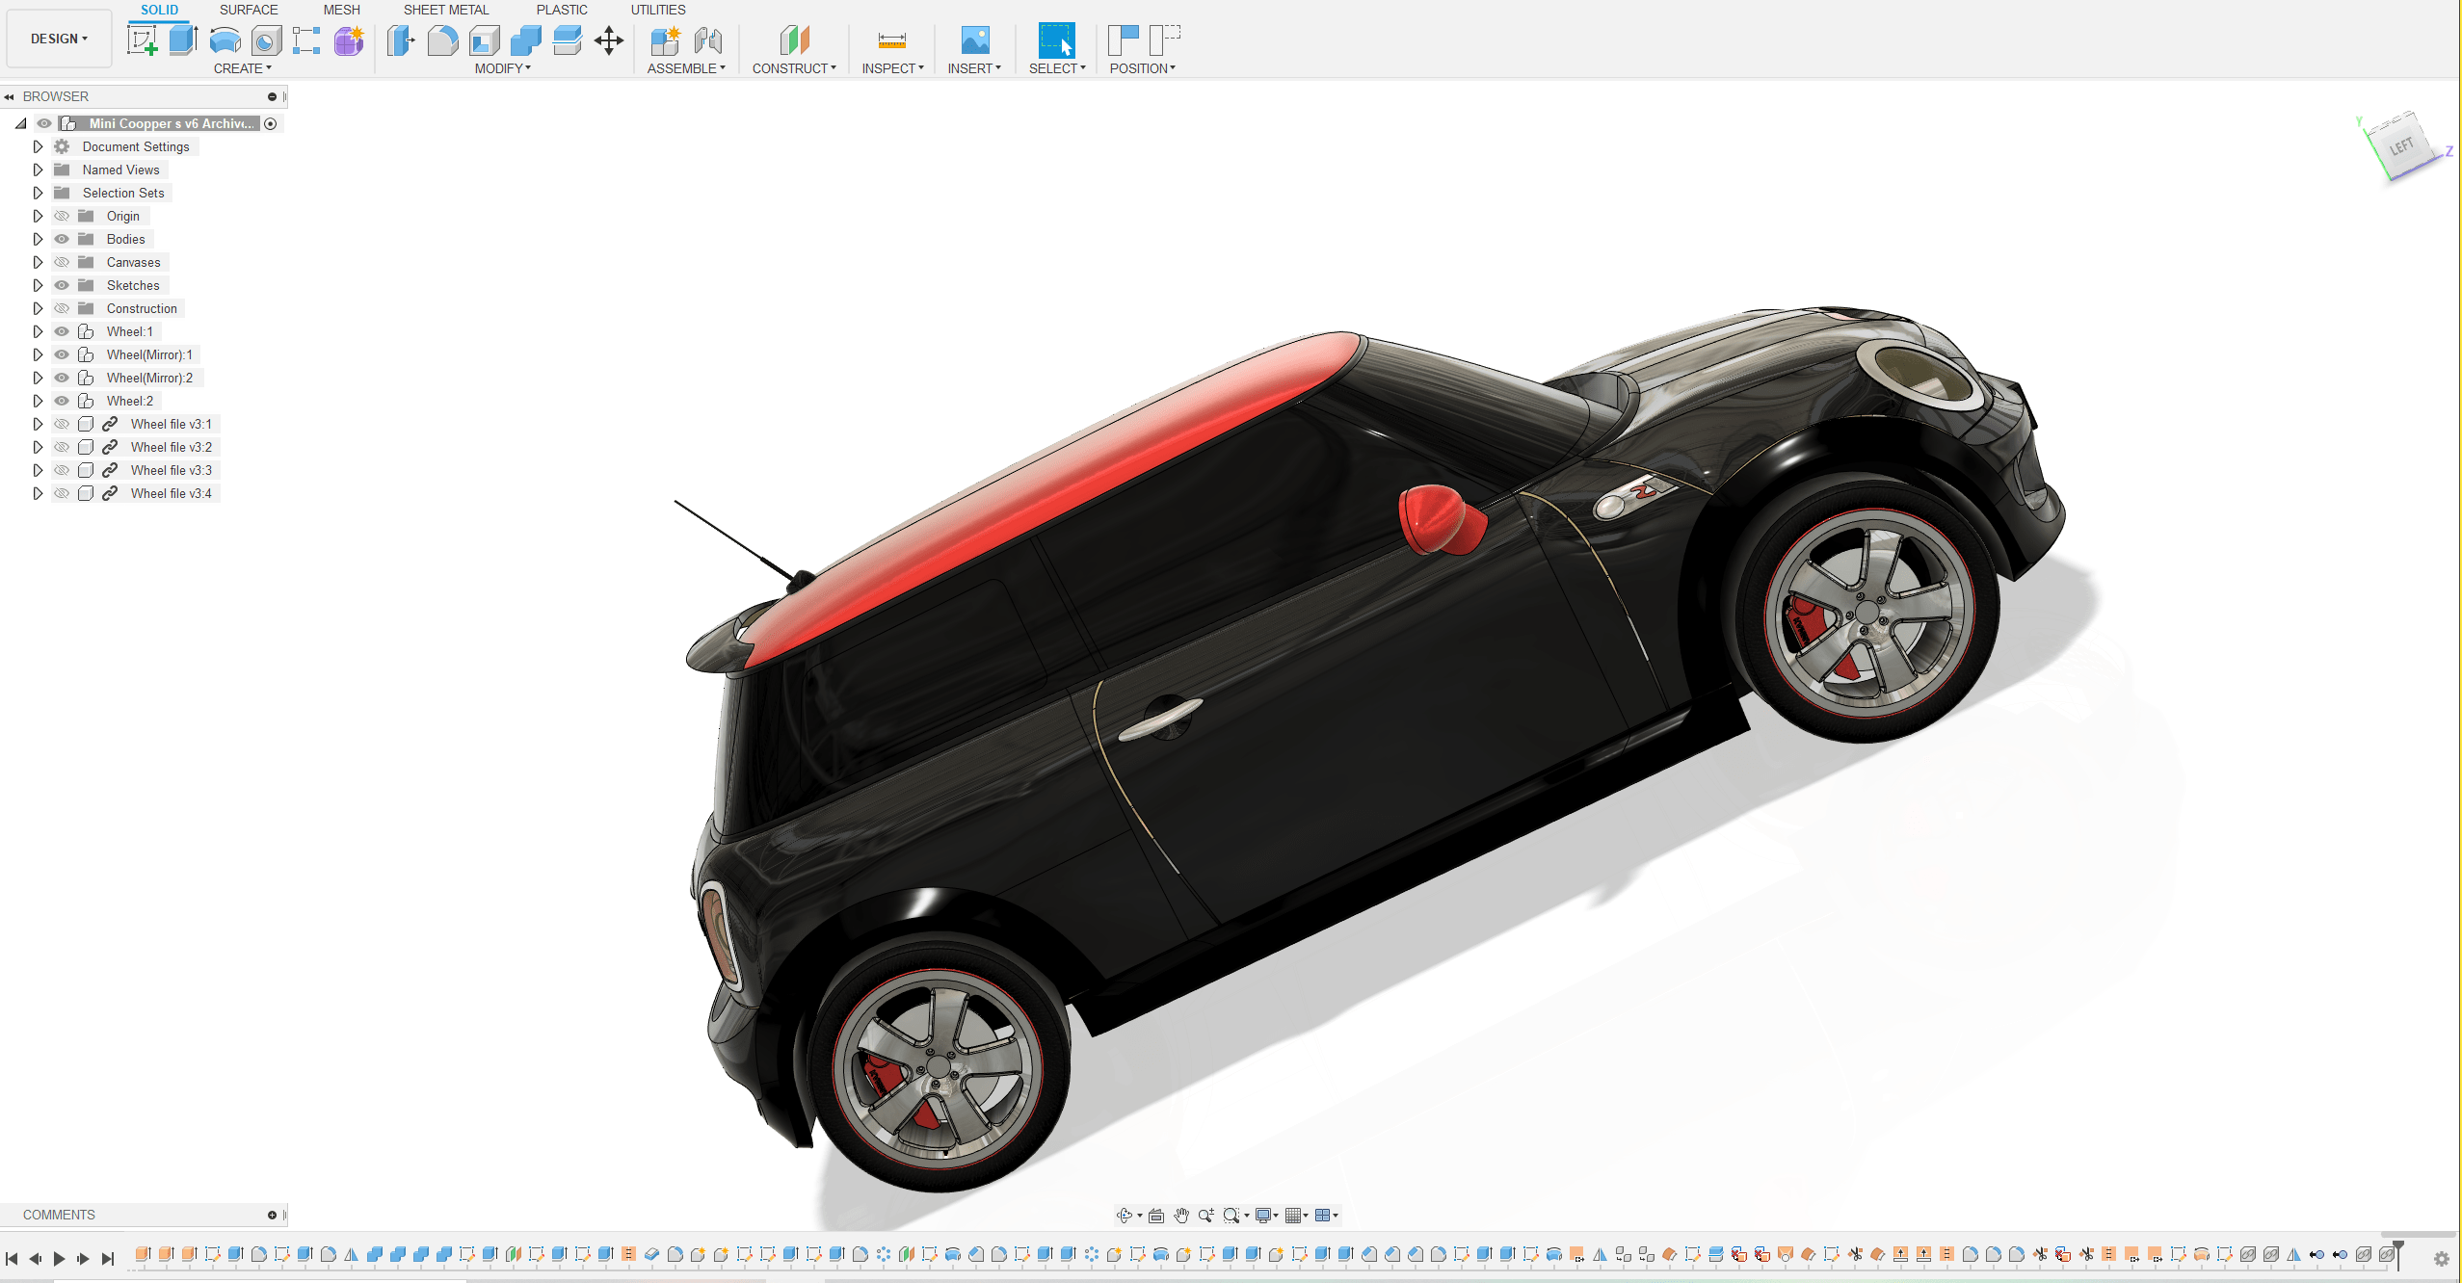Select the Press Pull tool icon

tap(401, 40)
